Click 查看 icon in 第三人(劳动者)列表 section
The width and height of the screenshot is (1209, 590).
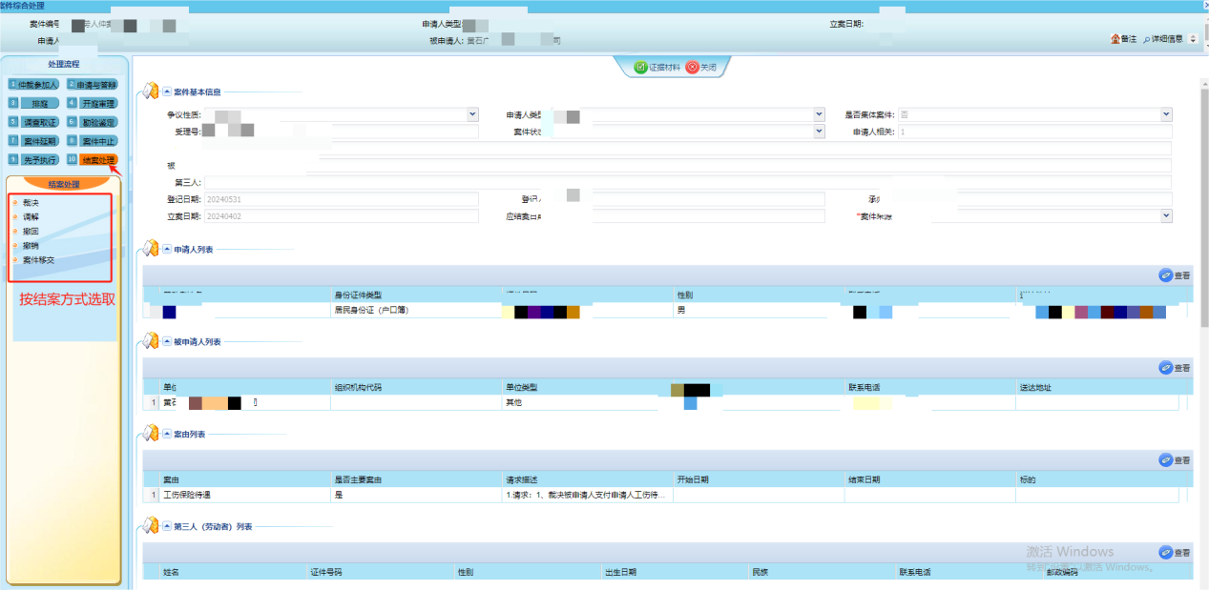pyautogui.click(x=1165, y=553)
